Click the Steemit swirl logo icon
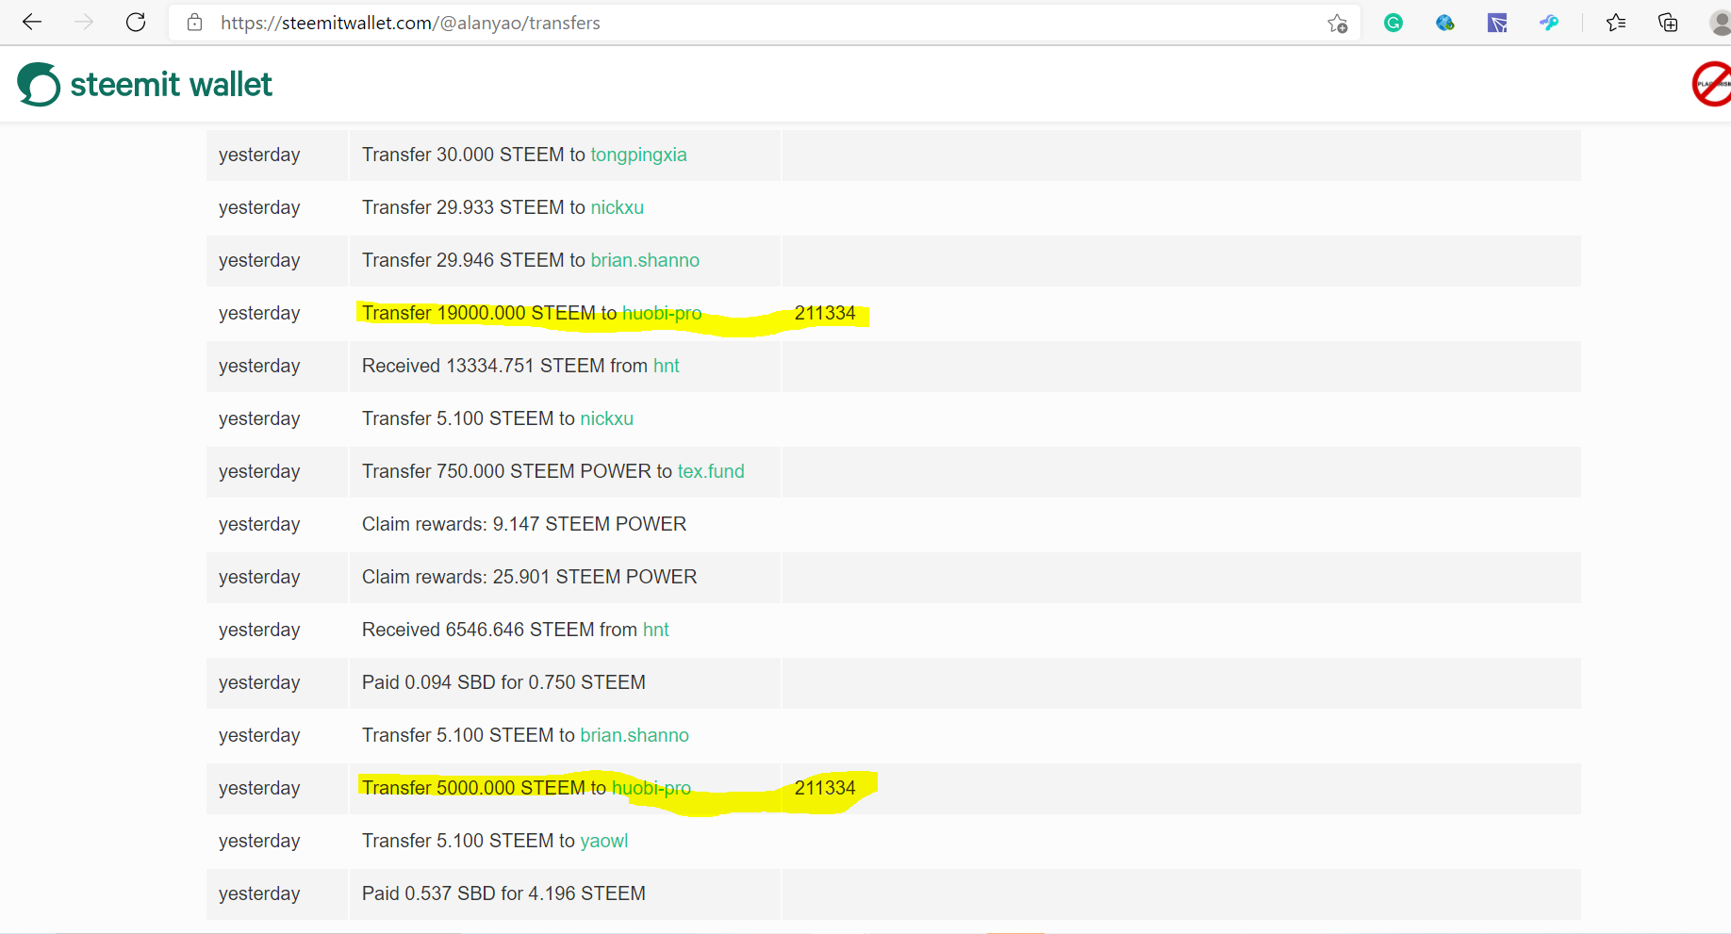 [39, 84]
